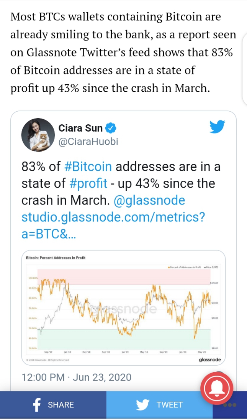
Task: Open the three-dots more sharing options
Action: [x=229, y=405]
